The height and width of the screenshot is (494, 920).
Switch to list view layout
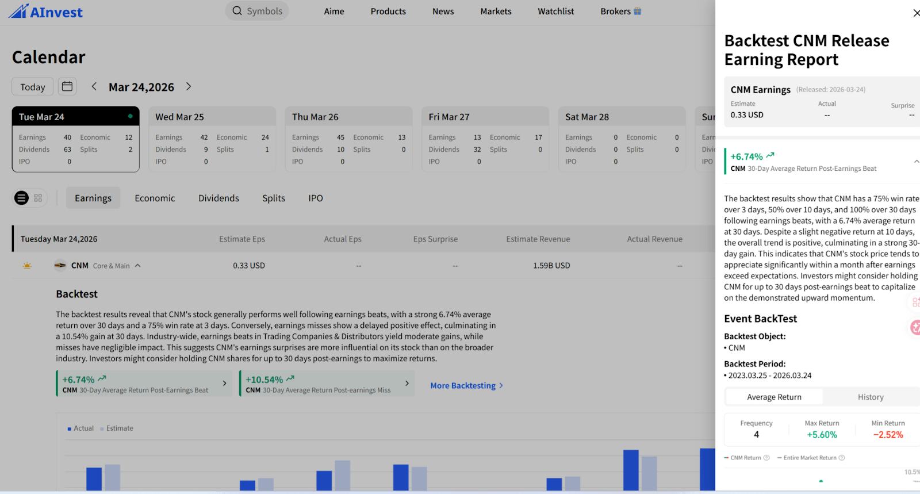pos(21,198)
